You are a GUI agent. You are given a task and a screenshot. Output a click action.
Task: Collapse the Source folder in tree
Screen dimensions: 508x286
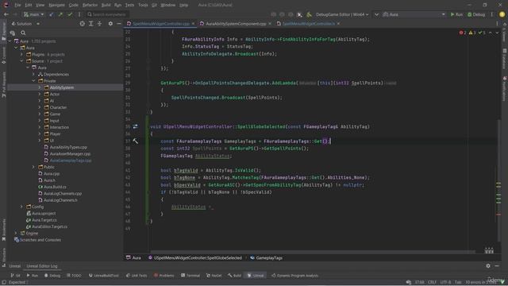[21, 61]
